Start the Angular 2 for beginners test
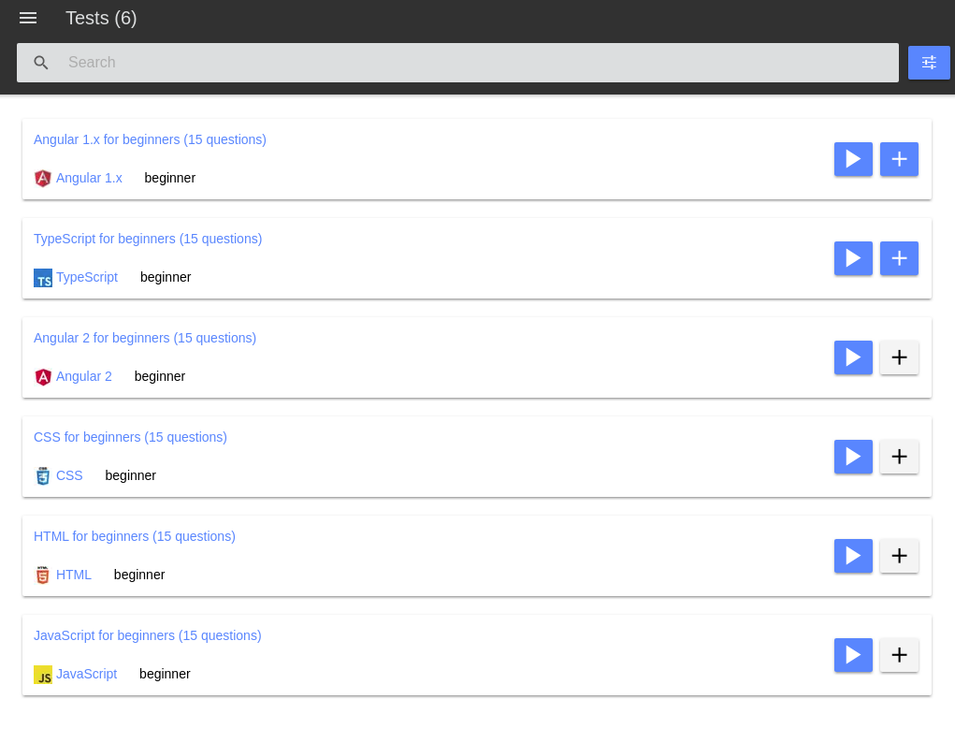This screenshot has width=955, height=743. click(853, 357)
